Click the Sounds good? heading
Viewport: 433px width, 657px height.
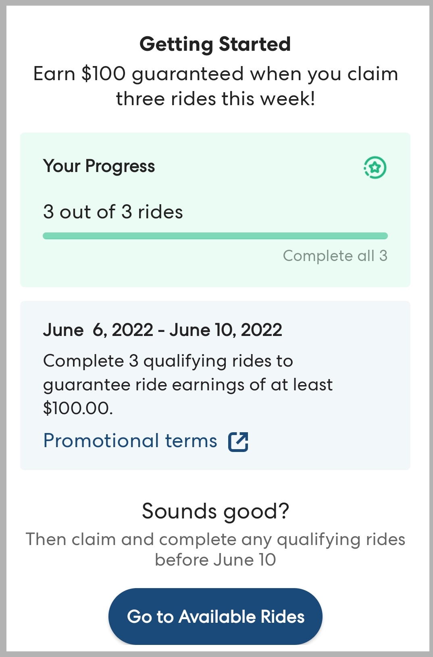click(x=215, y=511)
